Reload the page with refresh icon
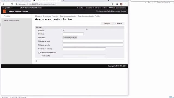Screen dimensions: 174x98 tap(12, 4)
